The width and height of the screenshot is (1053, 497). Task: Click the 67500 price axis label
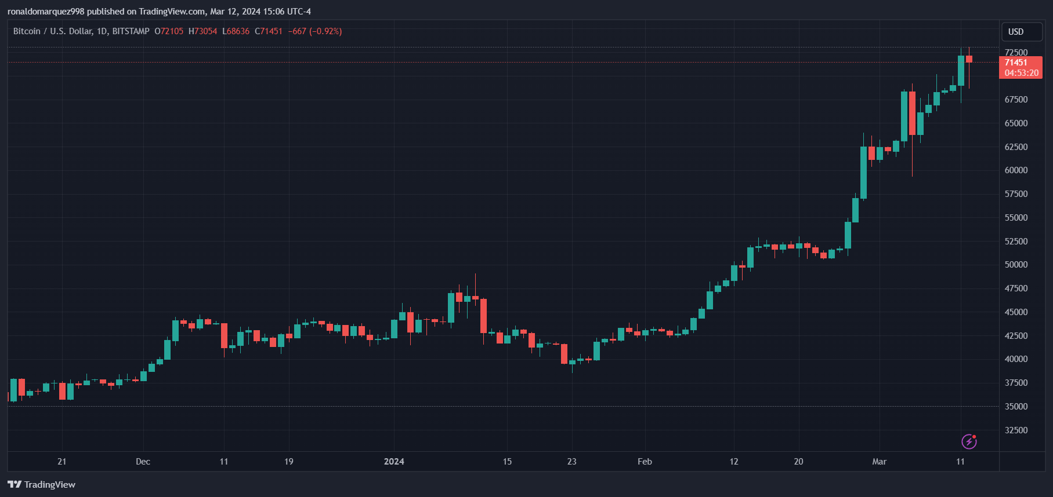[1016, 100]
